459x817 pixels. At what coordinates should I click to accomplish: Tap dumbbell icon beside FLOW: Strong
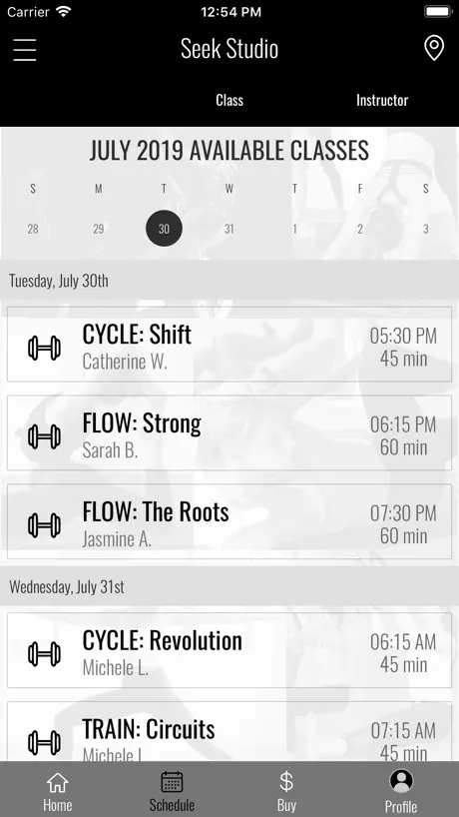[x=44, y=436]
